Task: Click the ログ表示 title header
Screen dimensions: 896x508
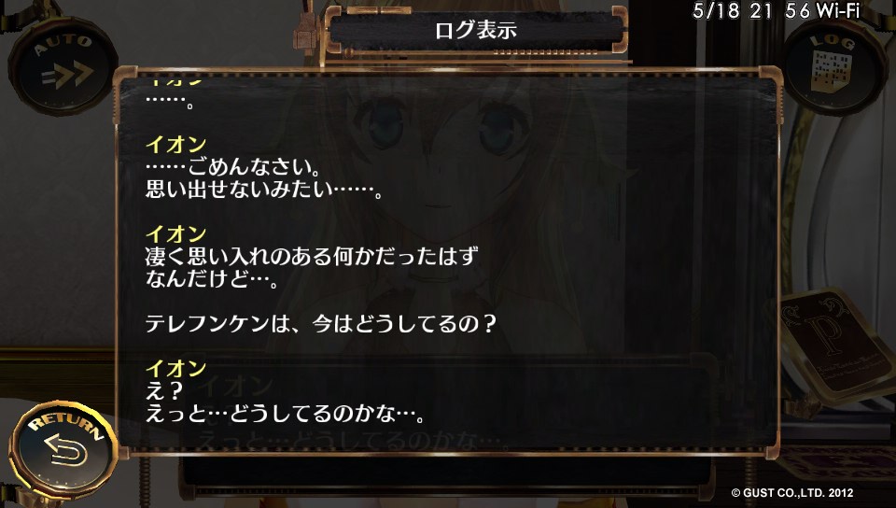Action: pos(476,30)
